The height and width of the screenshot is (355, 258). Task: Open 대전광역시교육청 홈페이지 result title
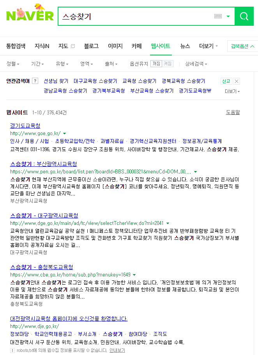(69, 319)
